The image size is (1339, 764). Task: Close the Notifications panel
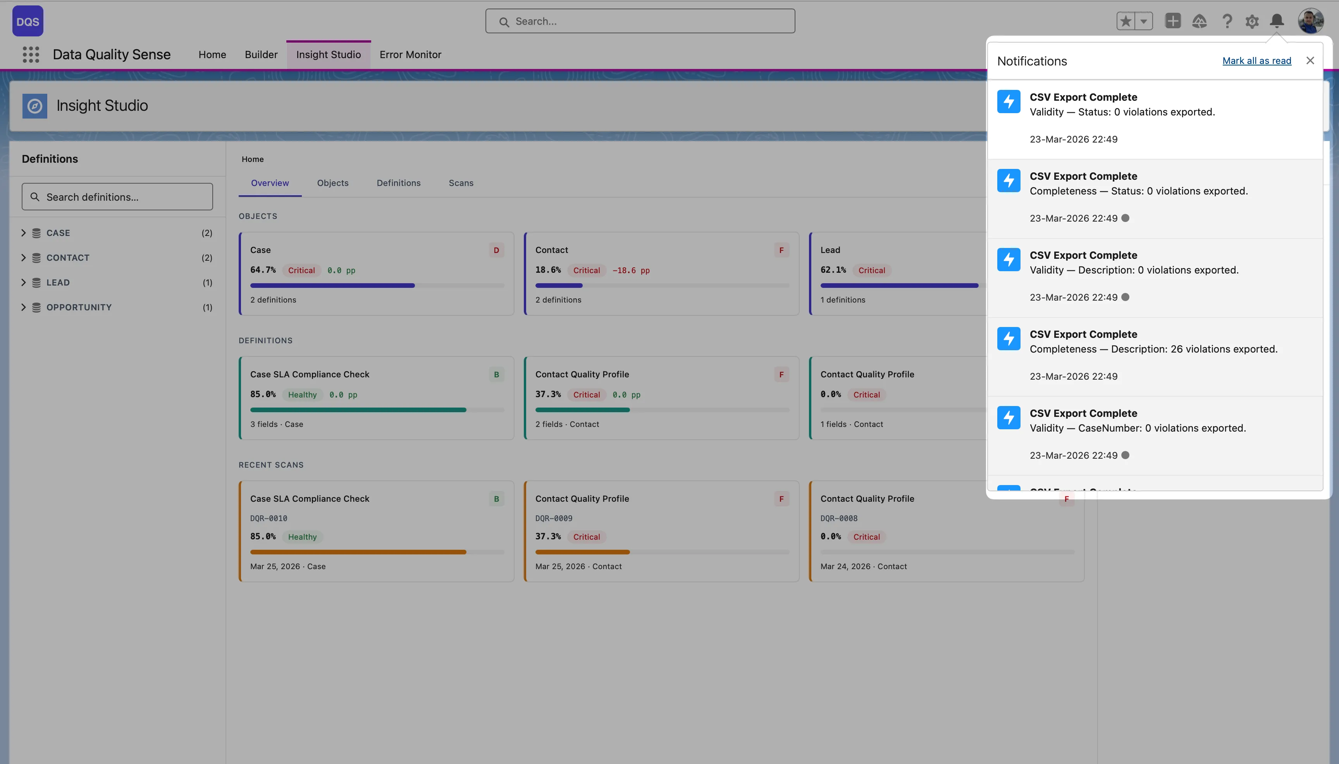(1310, 60)
